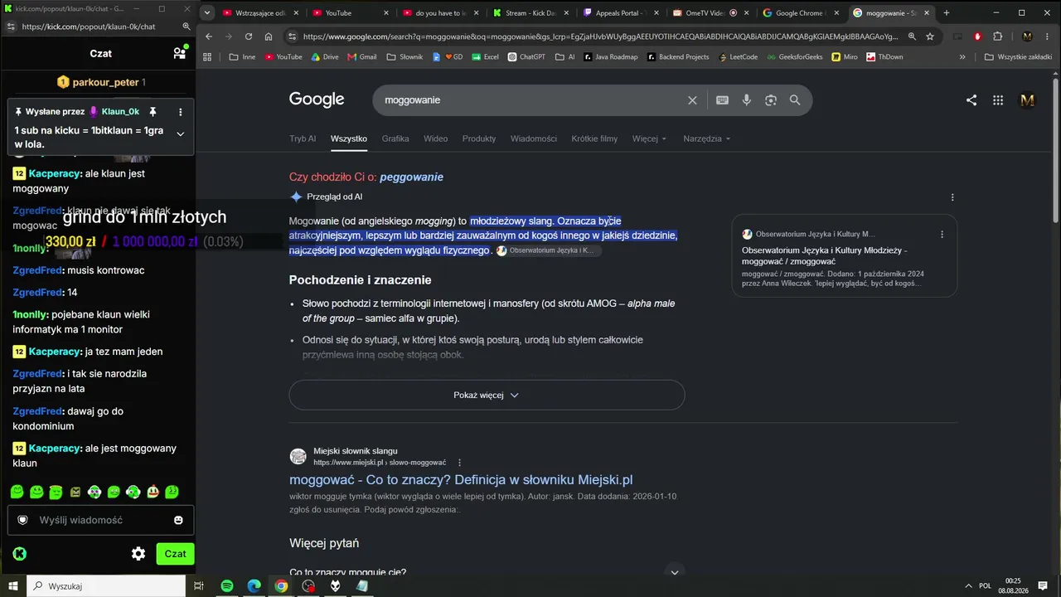Share the search results icon
This screenshot has width=1061, height=597.
(x=971, y=100)
